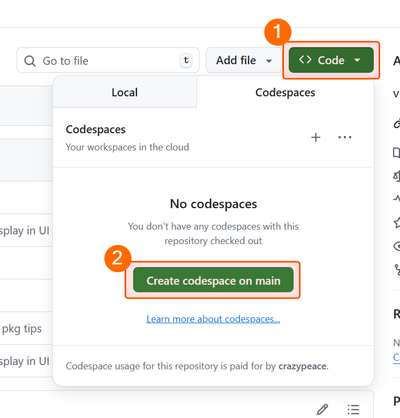This screenshot has width=400, height=418.
Task: Click the license scale icon
Action: click(397, 176)
